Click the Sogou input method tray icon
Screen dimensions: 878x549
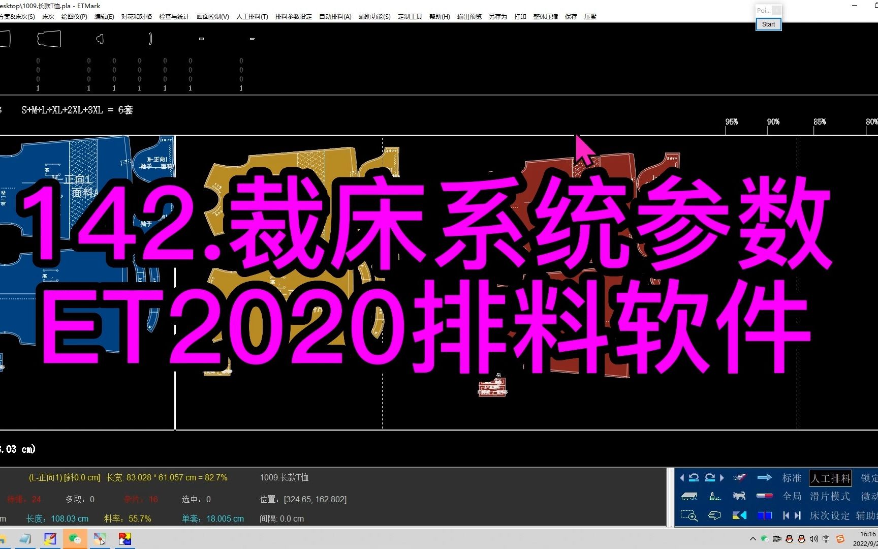(x=840, y=539)
